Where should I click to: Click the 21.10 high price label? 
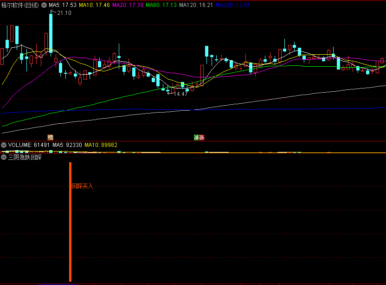coord(64,13)
